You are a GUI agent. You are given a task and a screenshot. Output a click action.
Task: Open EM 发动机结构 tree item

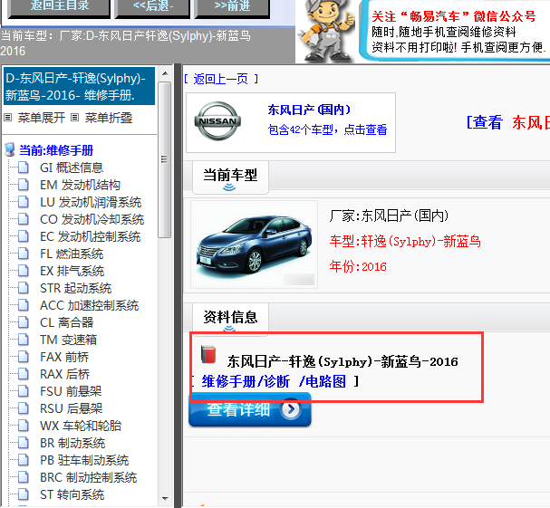80,185
